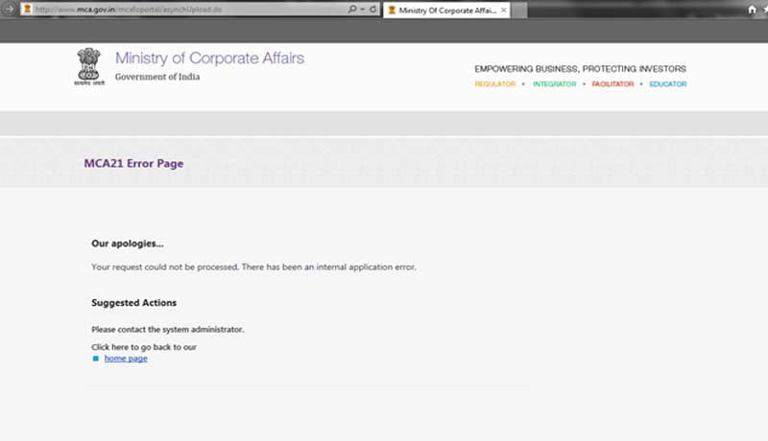Click the blue bullet beside home page
This screenshot has height=441, width=768.
point(95,359)
